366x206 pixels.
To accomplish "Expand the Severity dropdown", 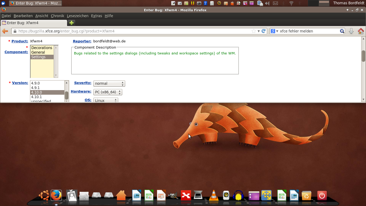I will pos(109,83).
